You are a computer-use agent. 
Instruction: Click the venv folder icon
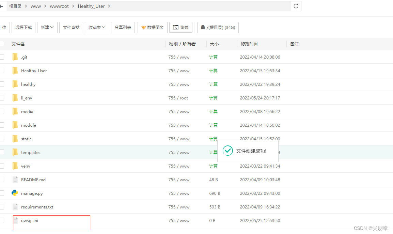click(x=15, y=166)
